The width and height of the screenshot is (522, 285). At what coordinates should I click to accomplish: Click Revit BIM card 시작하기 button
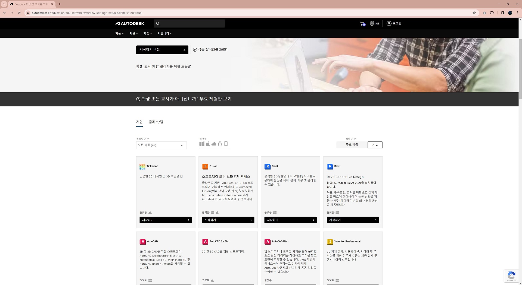pos(290,220)
